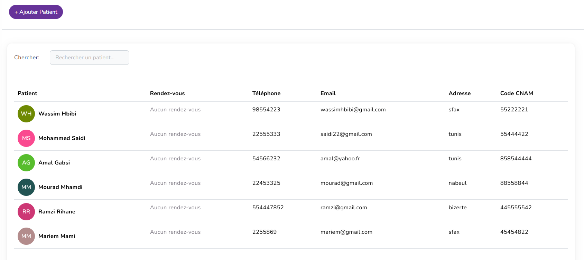
Task: Click the Téléphone column header
Action: 266,93
